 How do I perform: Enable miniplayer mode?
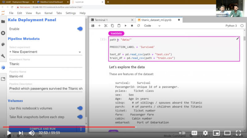216,133
